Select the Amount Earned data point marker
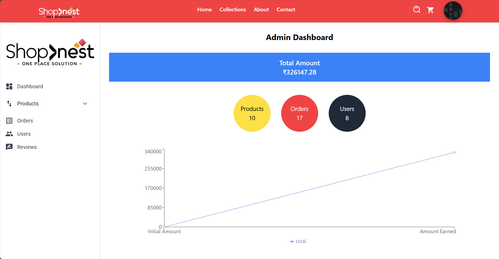 point(454,152)
